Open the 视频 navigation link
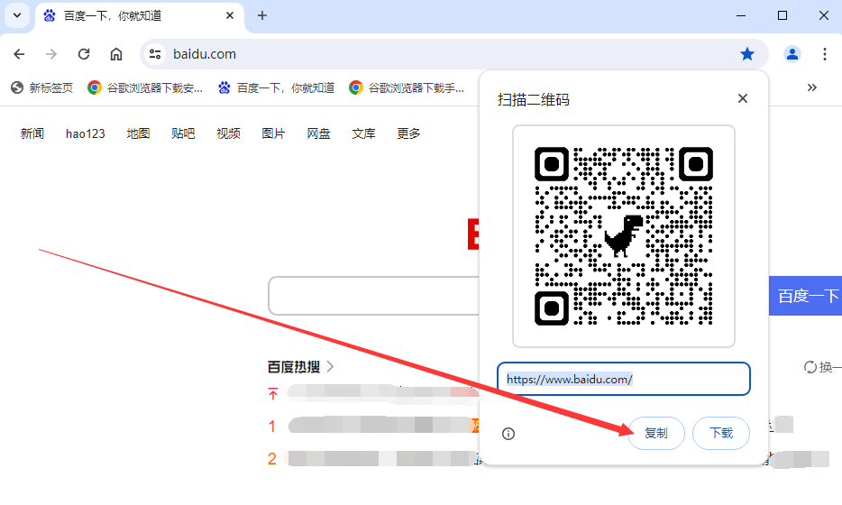The height and width of the screenshot is (505, 842). [x=228, y=133]
